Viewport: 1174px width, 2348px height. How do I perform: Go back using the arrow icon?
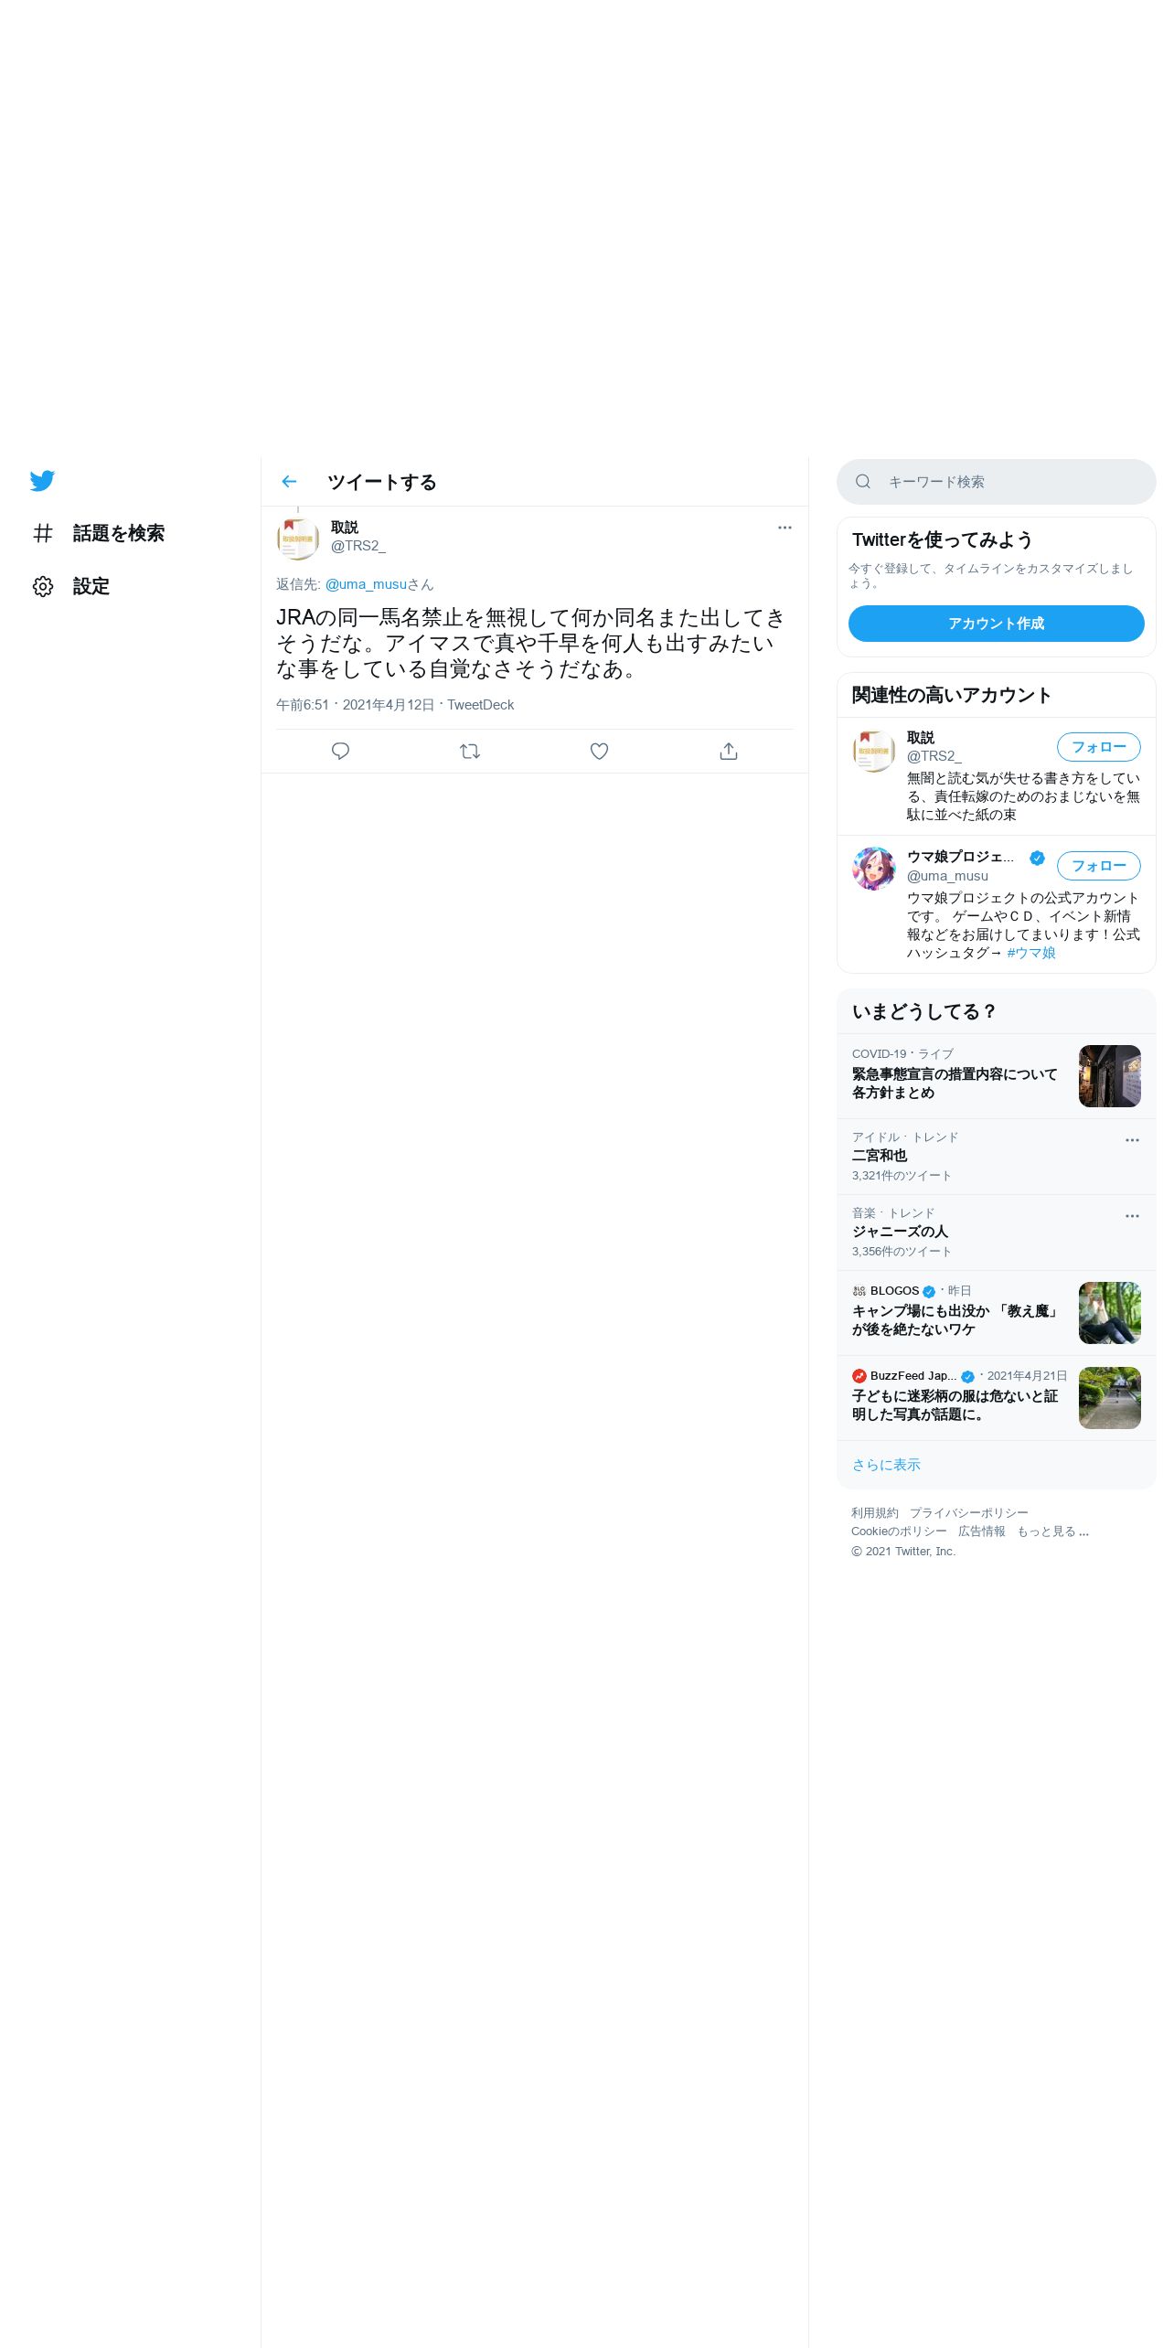pos(290,482)
